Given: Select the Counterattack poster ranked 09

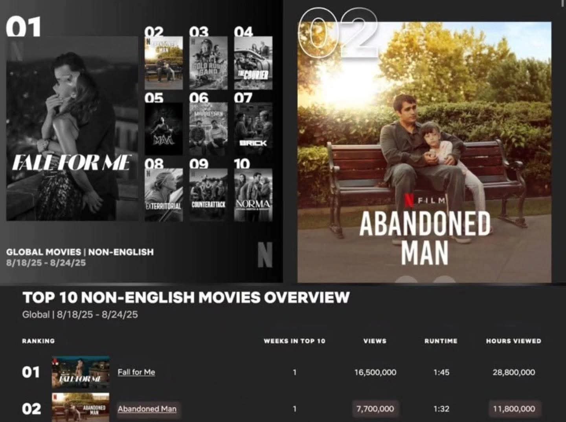Looking at the screenshot, I should click(208, 195).
